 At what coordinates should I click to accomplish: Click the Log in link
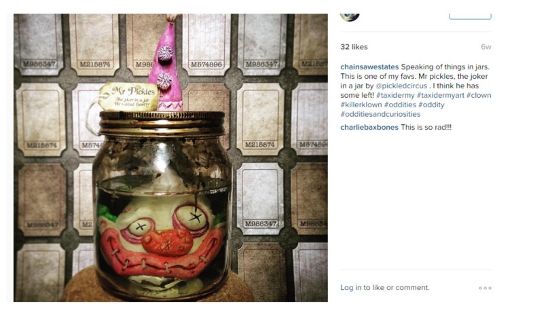click(x=351, y=287)
